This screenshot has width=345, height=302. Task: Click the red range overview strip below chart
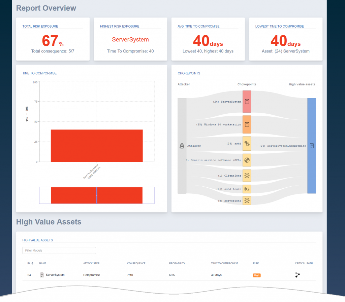[97, 195]
